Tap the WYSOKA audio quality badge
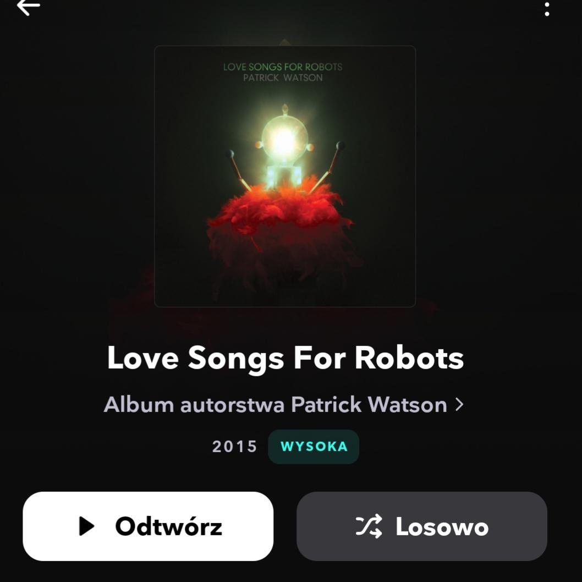This screenshot has width=582, height=582. (x=314, y=447)
